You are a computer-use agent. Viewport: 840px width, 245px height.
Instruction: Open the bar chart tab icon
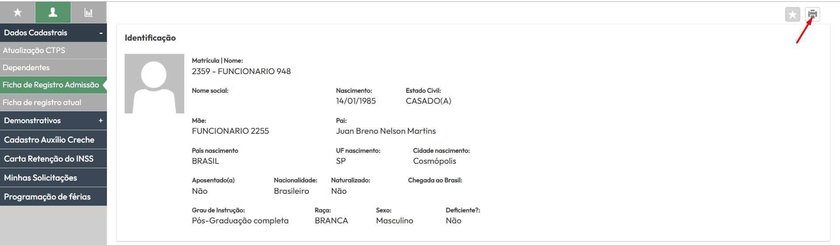click(89, 12)
